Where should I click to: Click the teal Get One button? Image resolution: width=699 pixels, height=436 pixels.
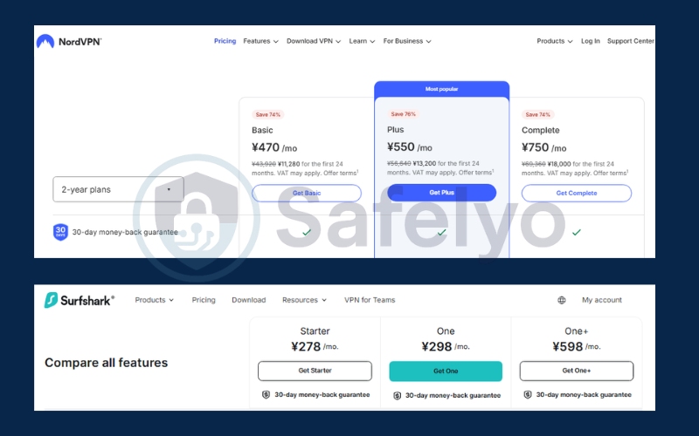coord(446,371)
